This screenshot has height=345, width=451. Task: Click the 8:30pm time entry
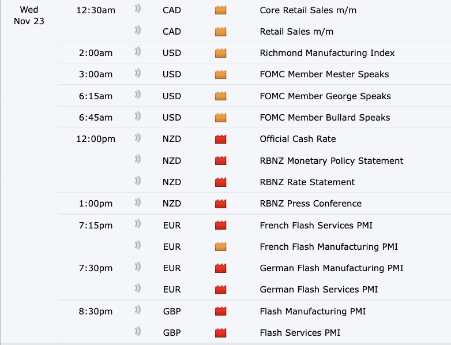96,312
